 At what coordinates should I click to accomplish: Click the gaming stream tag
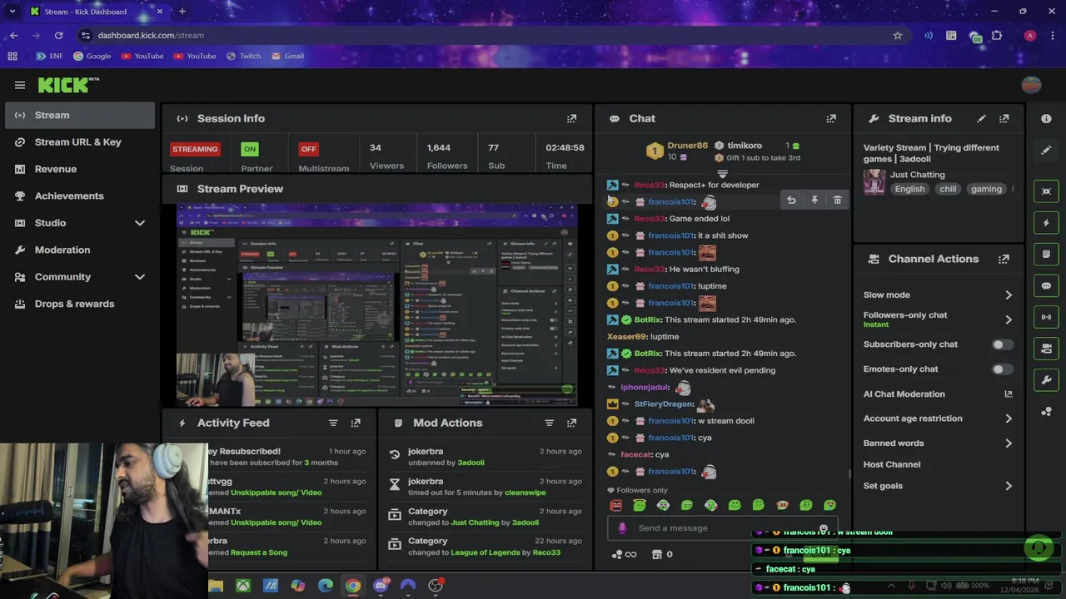click(986, 189)
